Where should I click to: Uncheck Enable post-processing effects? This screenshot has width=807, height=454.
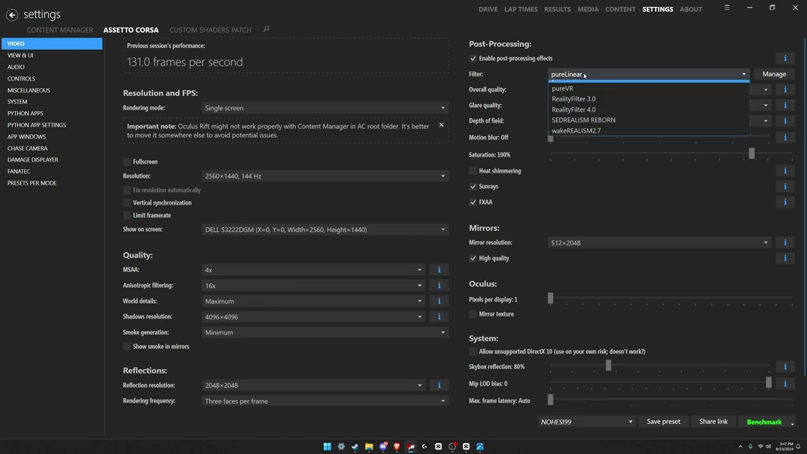473,59
